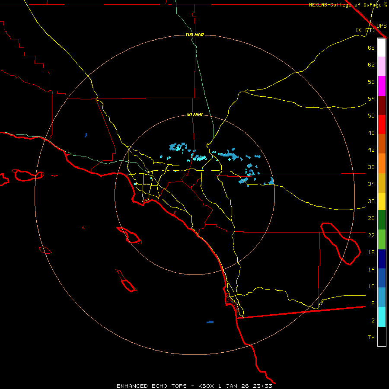Select the bright yellow legend swatch

click(382, 201)
